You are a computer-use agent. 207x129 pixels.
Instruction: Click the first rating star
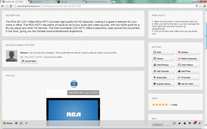coord(153,105)
